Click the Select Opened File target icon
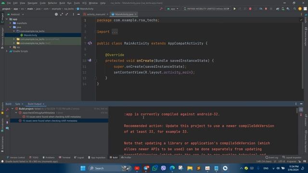This screenshot has width=308, height=173. [56, 14]
